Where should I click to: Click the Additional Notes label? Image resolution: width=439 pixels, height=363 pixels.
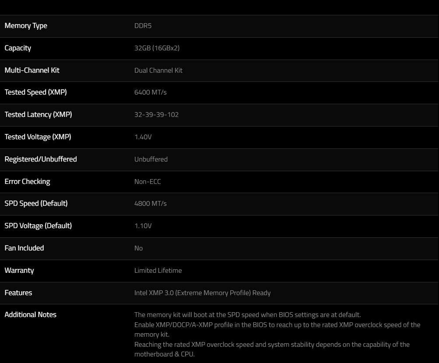click(30, 315)
